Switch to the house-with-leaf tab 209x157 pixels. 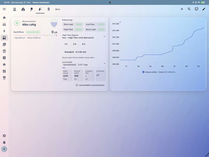23,9
